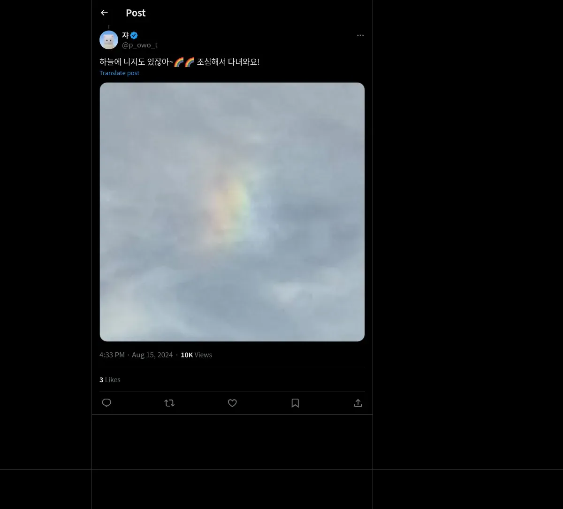
Task: Click the 10K Views count
Action: click(196, 355)
